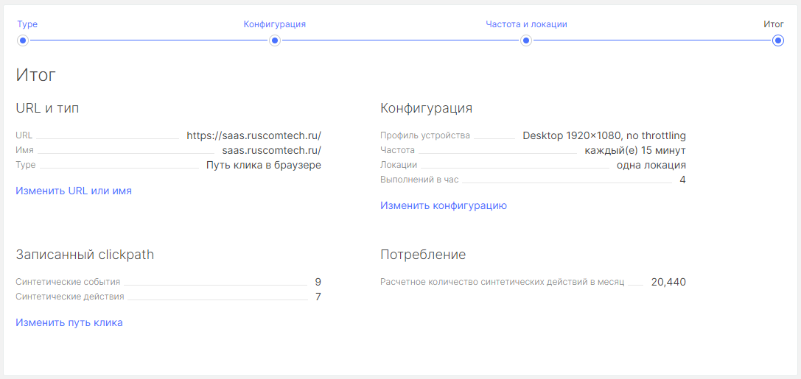The width and height of the screenshot is (801, 379).
Task: Click the Desktop 1920×1080 device profile value
Action: click(604, 135)
